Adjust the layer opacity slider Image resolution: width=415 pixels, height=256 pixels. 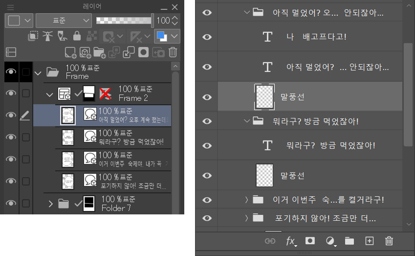pos(125,21)
